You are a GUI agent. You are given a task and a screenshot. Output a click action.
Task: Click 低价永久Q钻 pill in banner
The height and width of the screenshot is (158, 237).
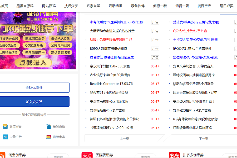(x=61, y=38)
